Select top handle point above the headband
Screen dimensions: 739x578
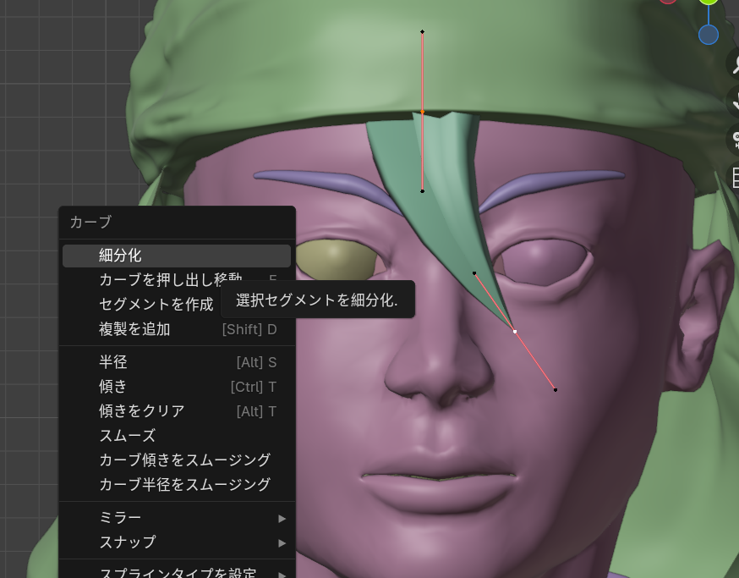pos(422,31)
